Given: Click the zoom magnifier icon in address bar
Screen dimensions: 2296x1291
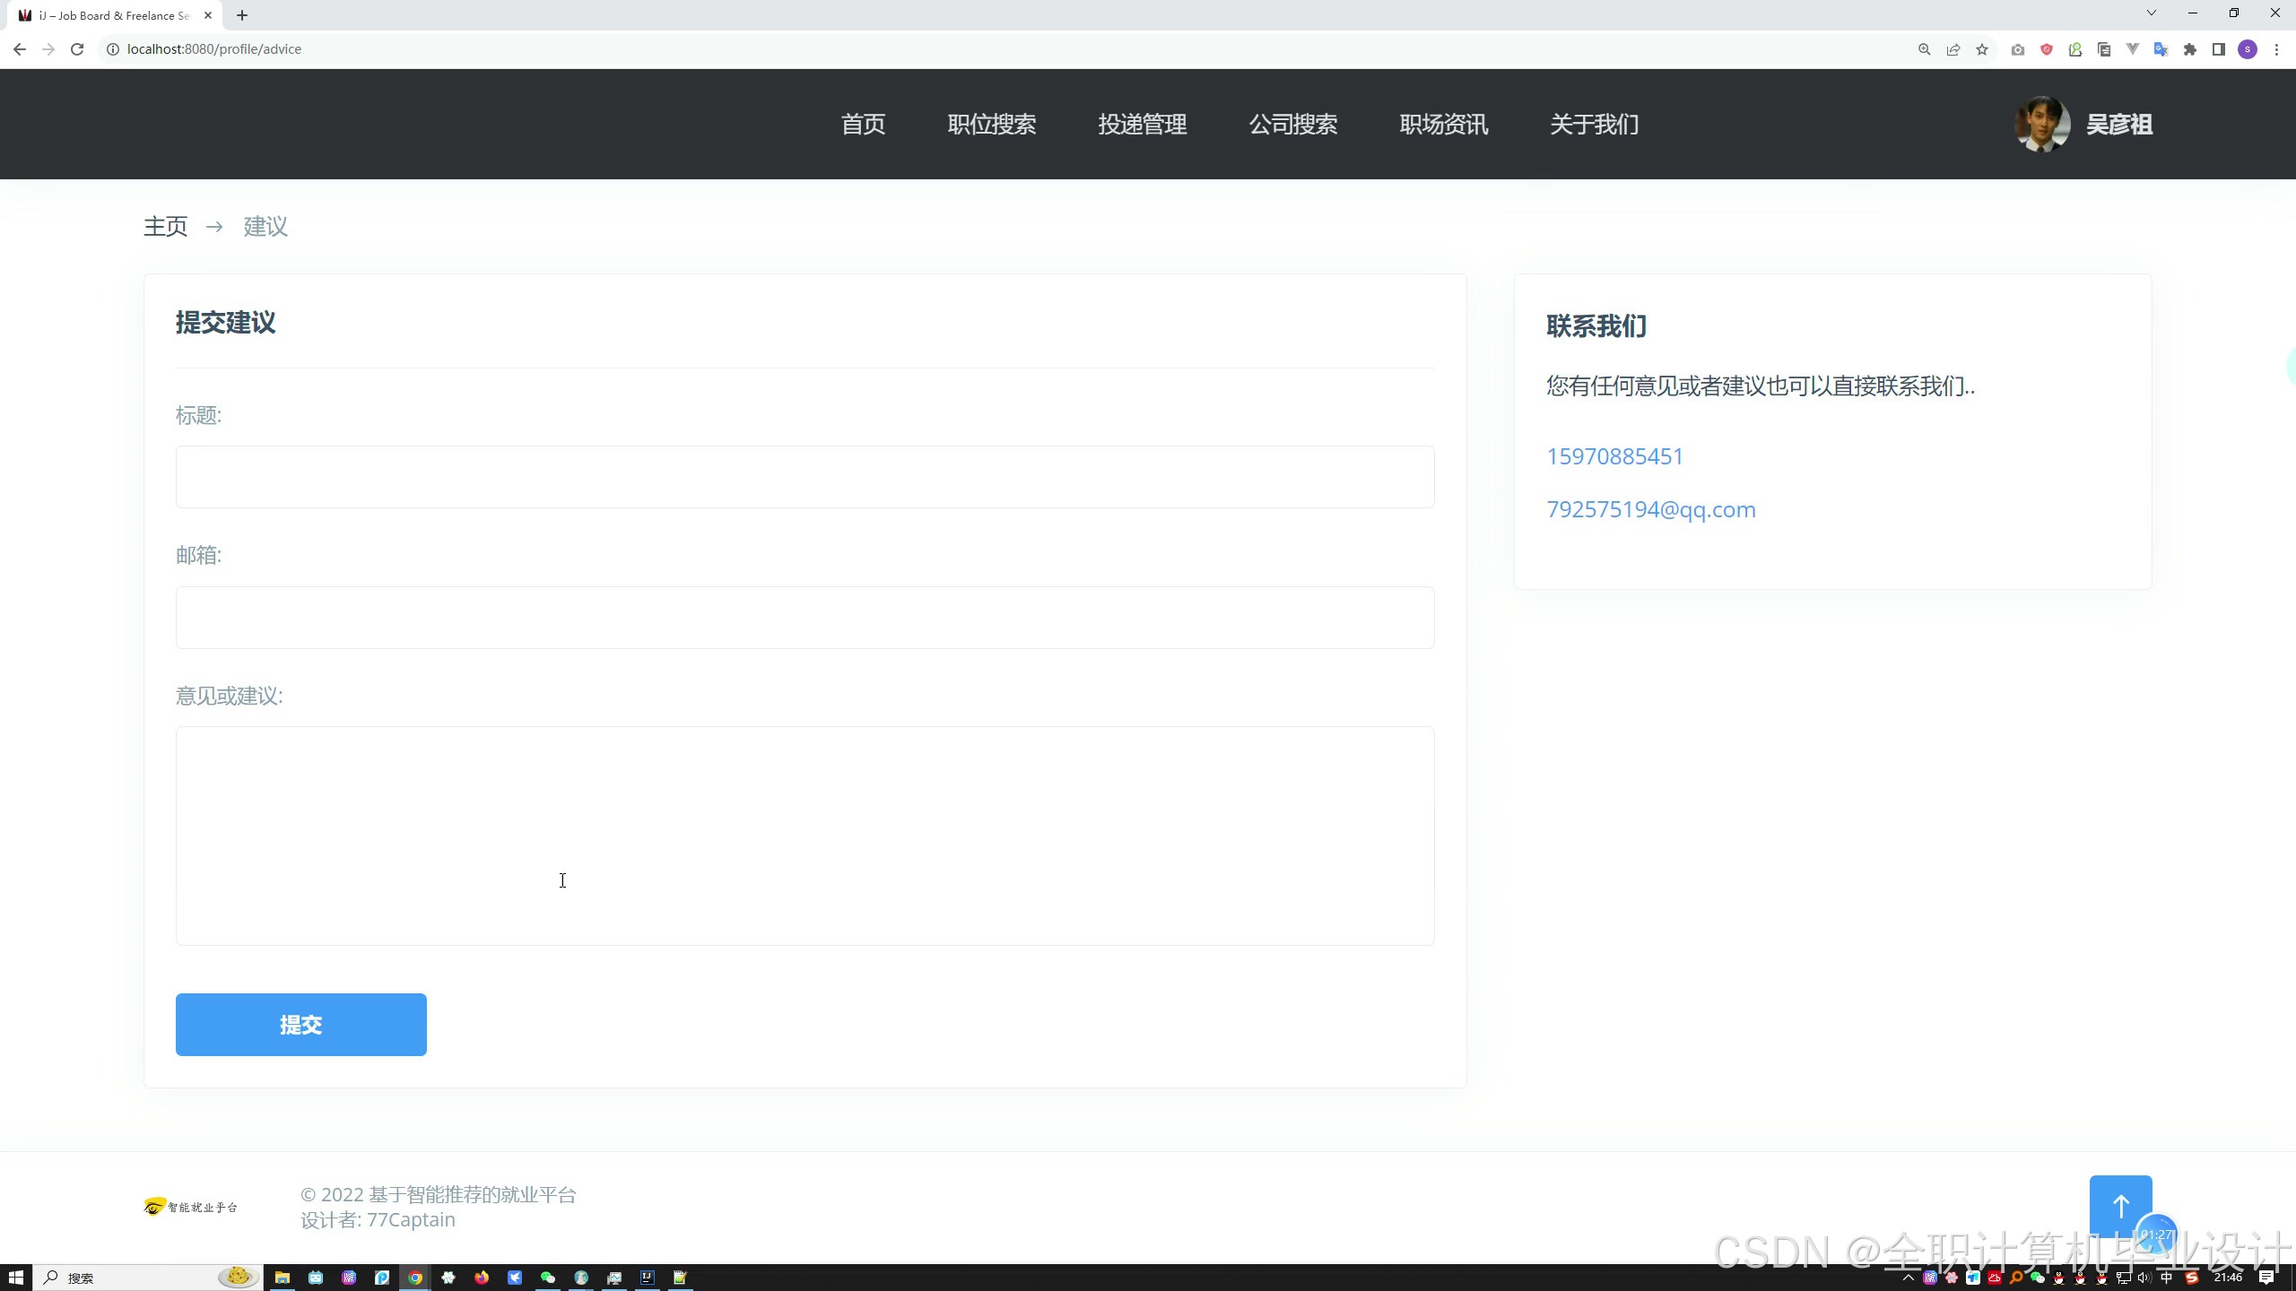Looking at the screenshot, I should coord(1924,49).
